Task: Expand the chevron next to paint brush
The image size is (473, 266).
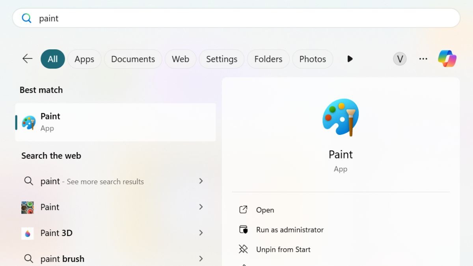Action: pos(201,259)
